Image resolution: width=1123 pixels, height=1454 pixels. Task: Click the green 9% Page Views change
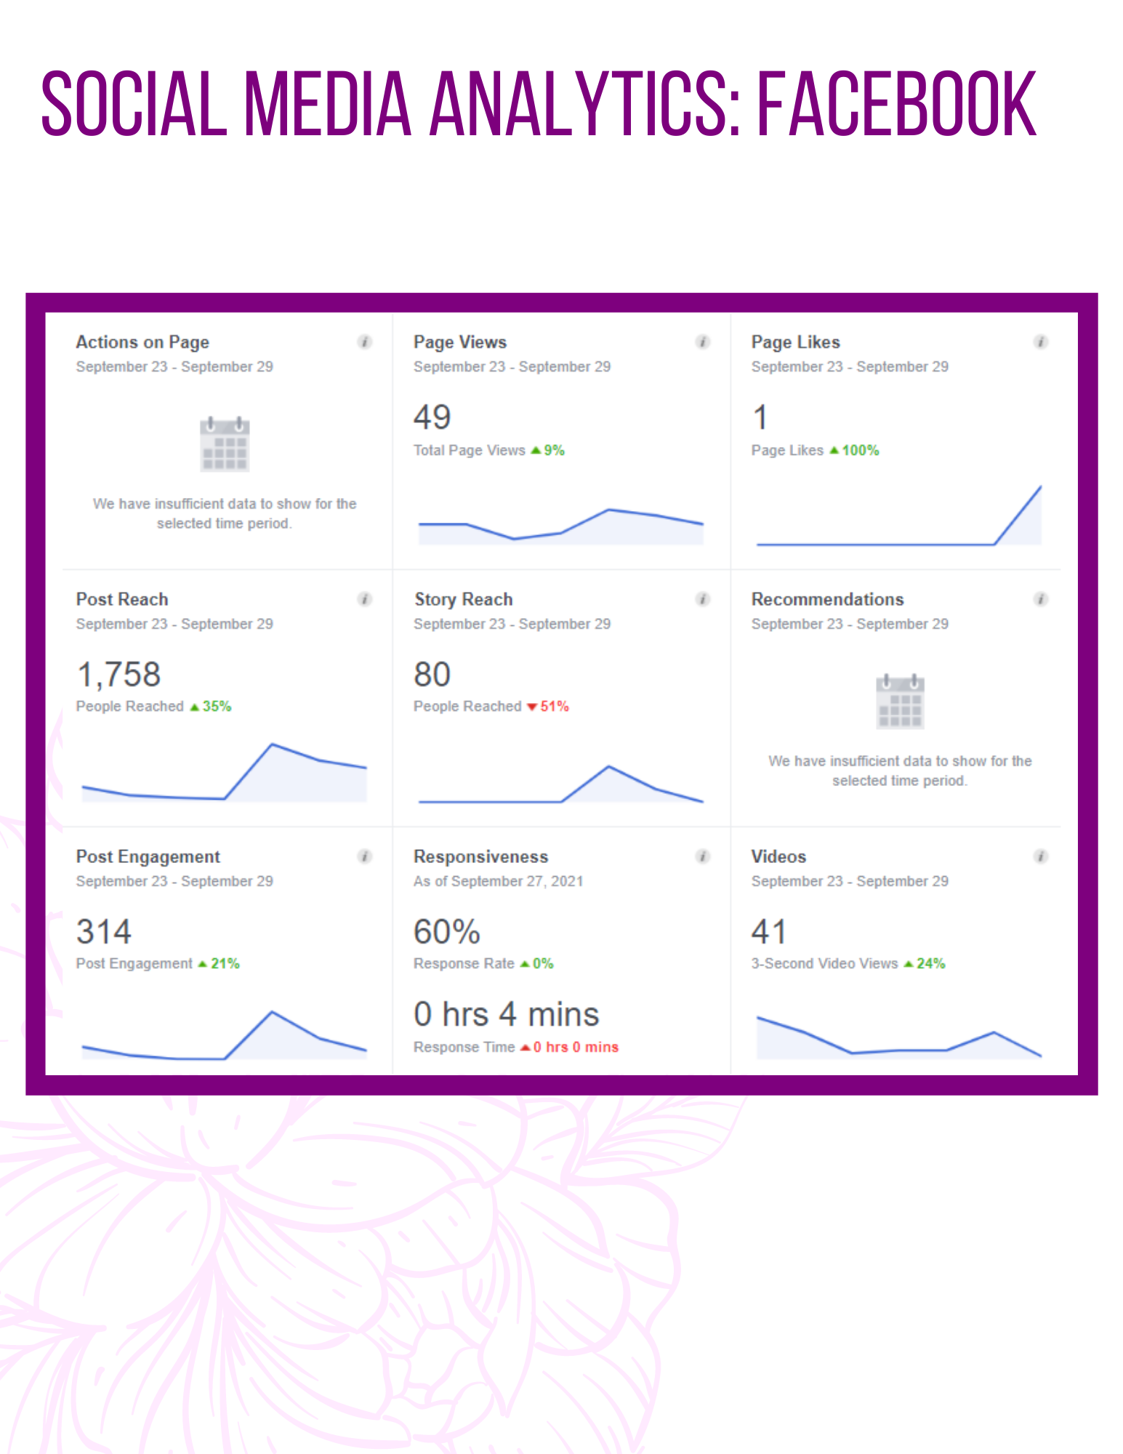click(x=548, y=451)
